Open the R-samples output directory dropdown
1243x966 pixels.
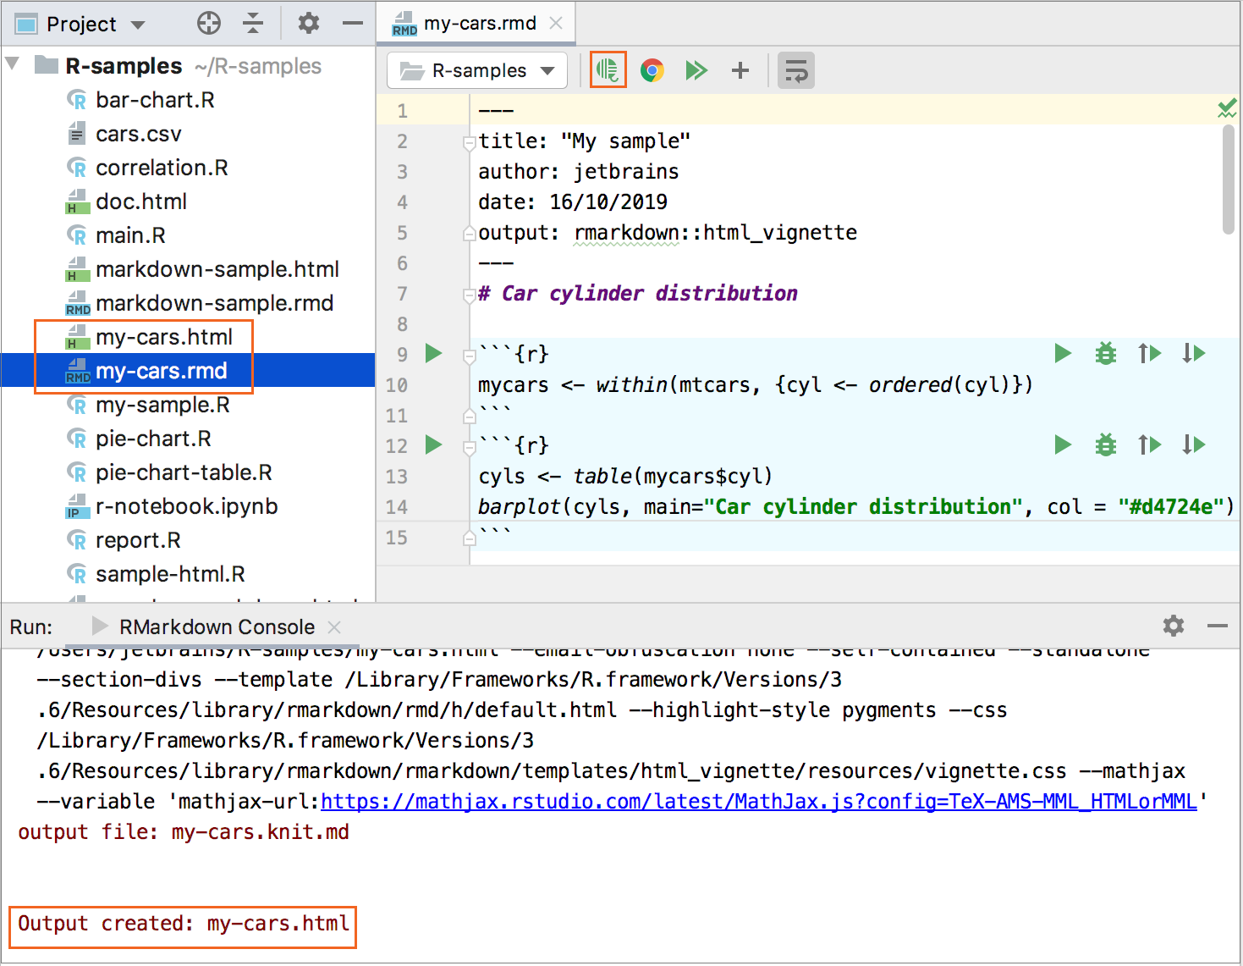coord(476,70)
